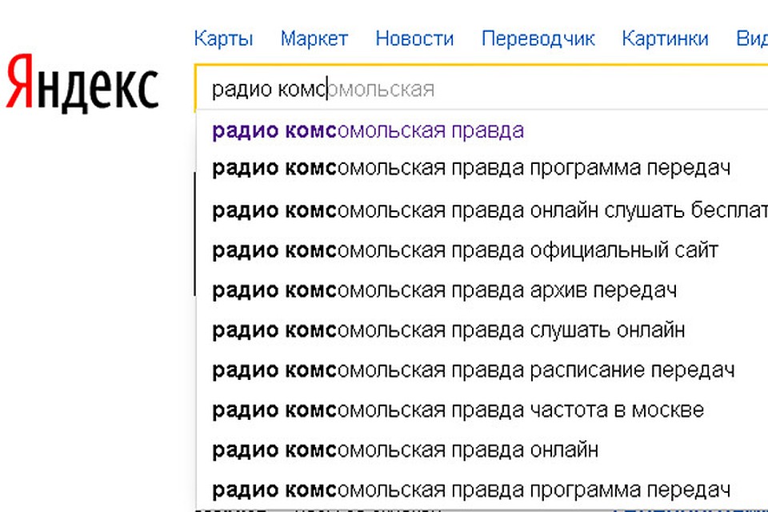Open the Карты link
Screen dimensions: 768x512
click(x=223, y=38)
